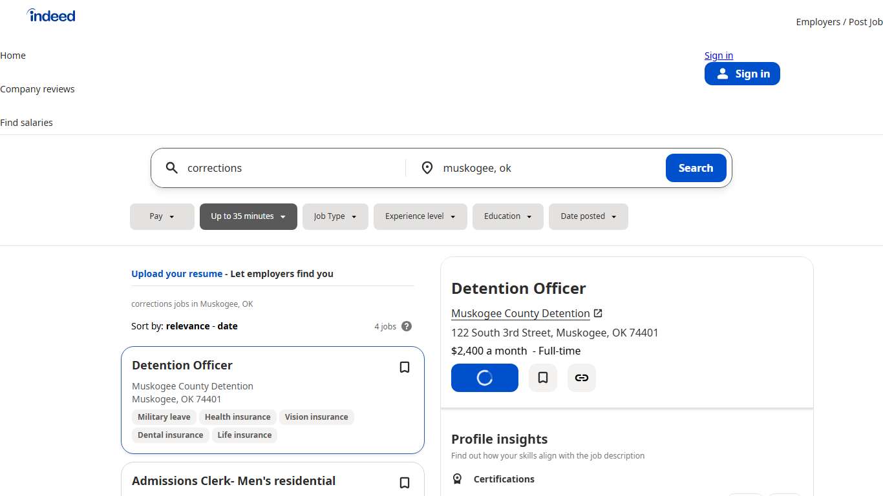
Task: Click the Certifications badge icon in Profile insights
Action: coord(457,479)
